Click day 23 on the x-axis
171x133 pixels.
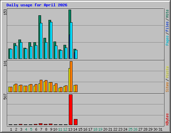[120, 129]
